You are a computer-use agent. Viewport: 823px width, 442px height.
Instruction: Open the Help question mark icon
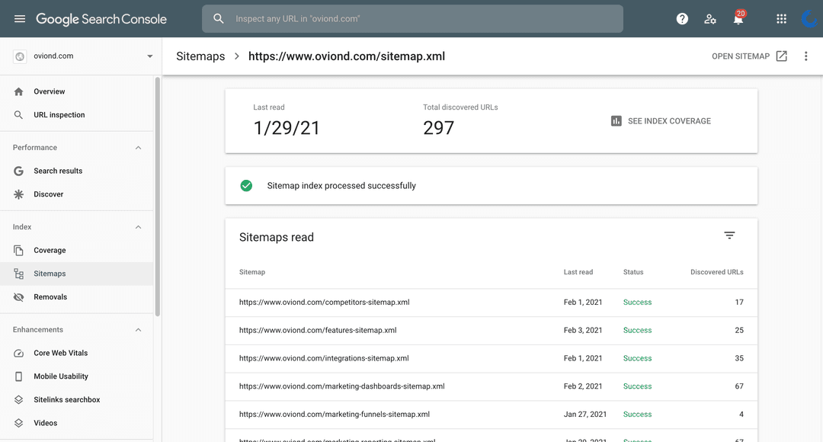[682, 19]
